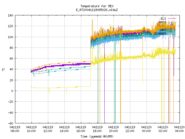Click the 041119 date above 08:00

15,127
